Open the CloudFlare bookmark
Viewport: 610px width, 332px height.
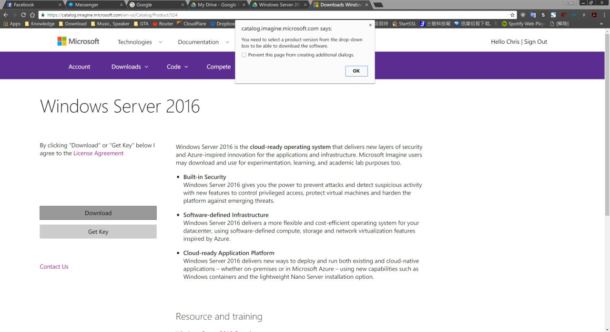(191, 24)
